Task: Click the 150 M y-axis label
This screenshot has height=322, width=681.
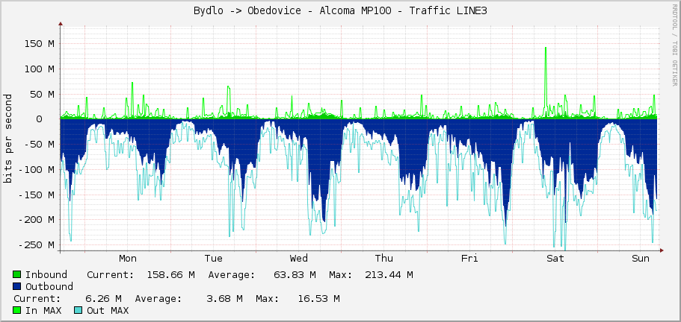Action: tap(39, 43)
